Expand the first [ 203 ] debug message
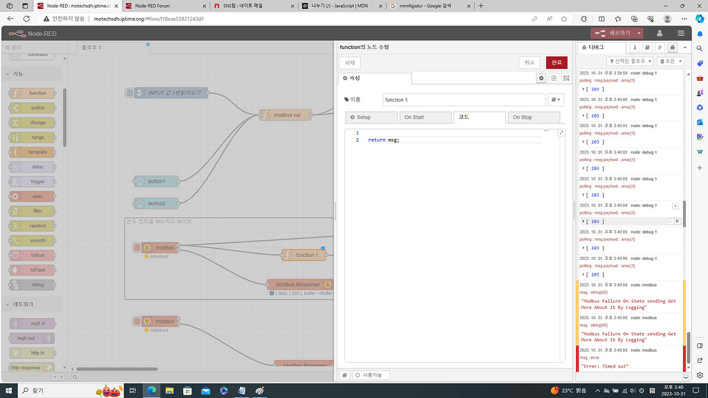The height and width of the screenshot is (398, 708). tap(584, 89)
